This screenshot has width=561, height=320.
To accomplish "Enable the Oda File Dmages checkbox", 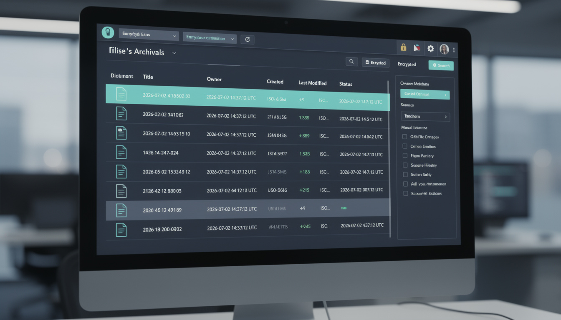I will click(404, 137).
